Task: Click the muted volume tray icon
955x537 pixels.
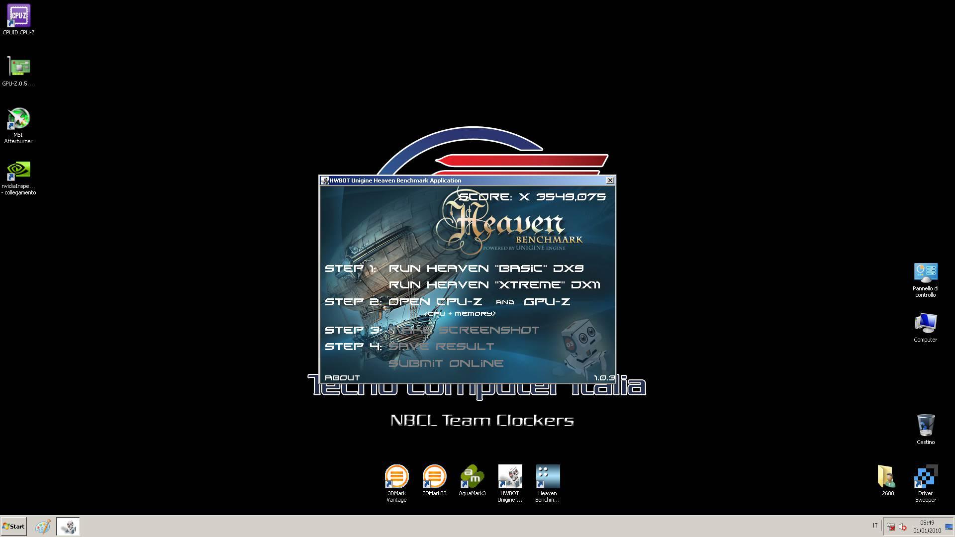Action: (x=903, y=527)
